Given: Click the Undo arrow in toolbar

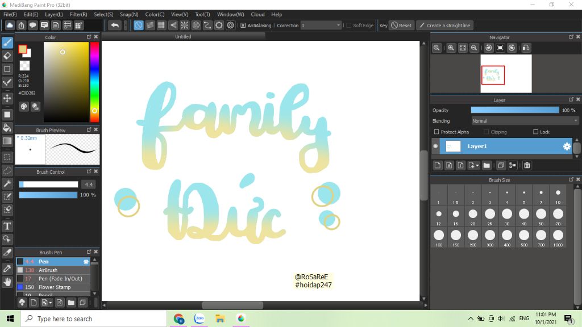Looking at the screenshot, I should [x=115, y=25].
